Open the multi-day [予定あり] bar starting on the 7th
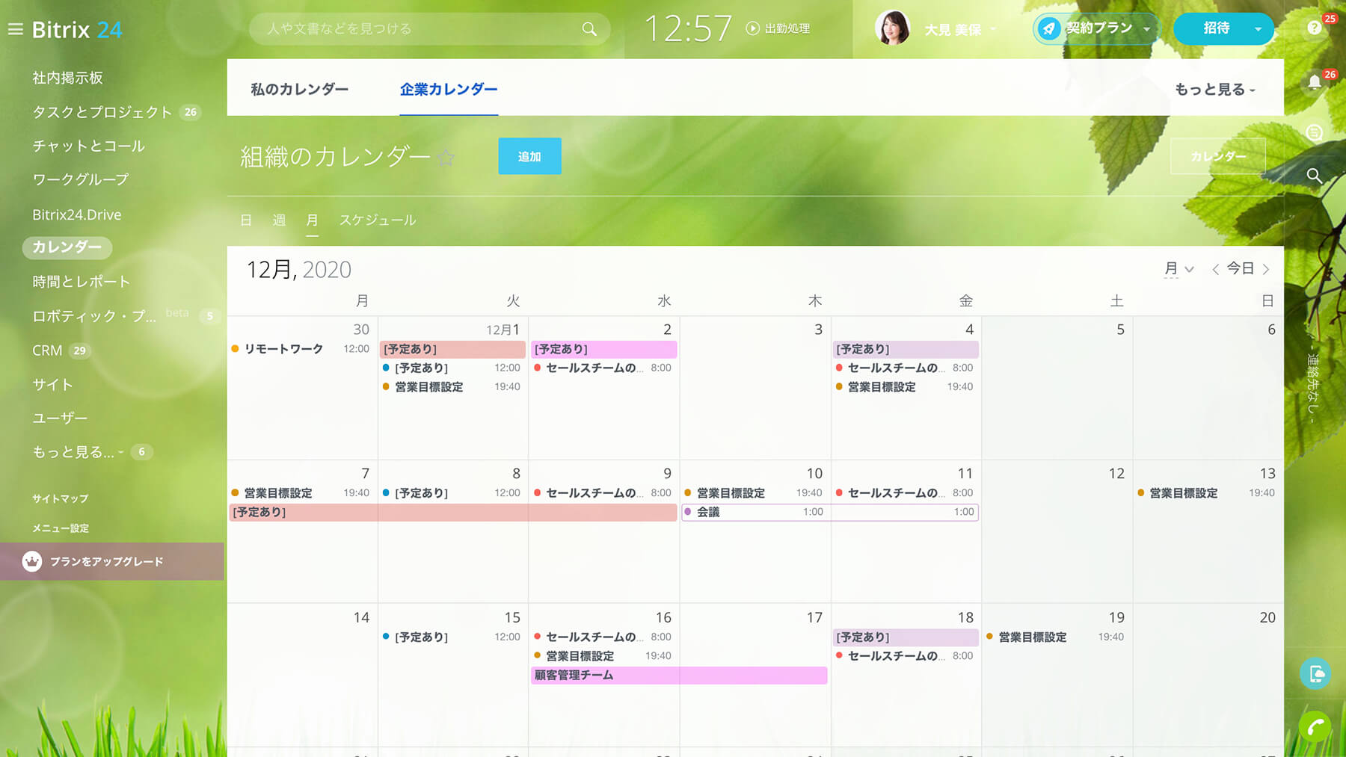This screenshot has width=1346, height=757. (453, 512)
